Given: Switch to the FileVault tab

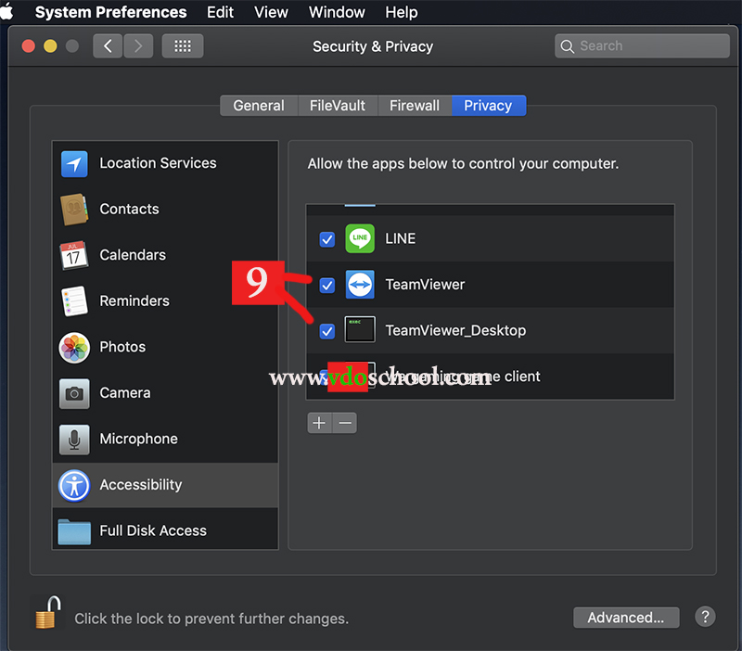Looking at the screenshot, I should point(338,106).
